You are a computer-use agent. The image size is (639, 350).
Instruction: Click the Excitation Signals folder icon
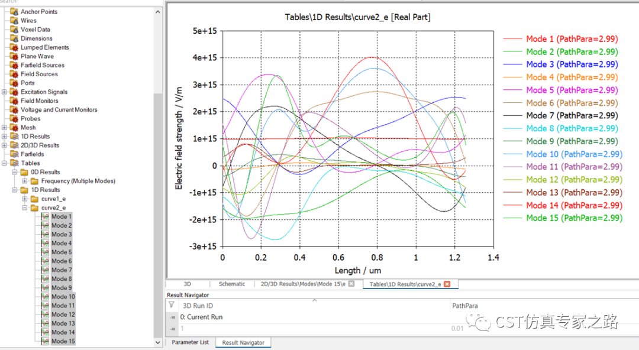pos(14,92)
